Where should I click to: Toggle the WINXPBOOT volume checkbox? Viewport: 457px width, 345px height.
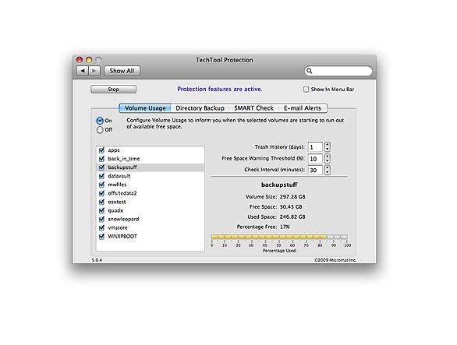101,237
